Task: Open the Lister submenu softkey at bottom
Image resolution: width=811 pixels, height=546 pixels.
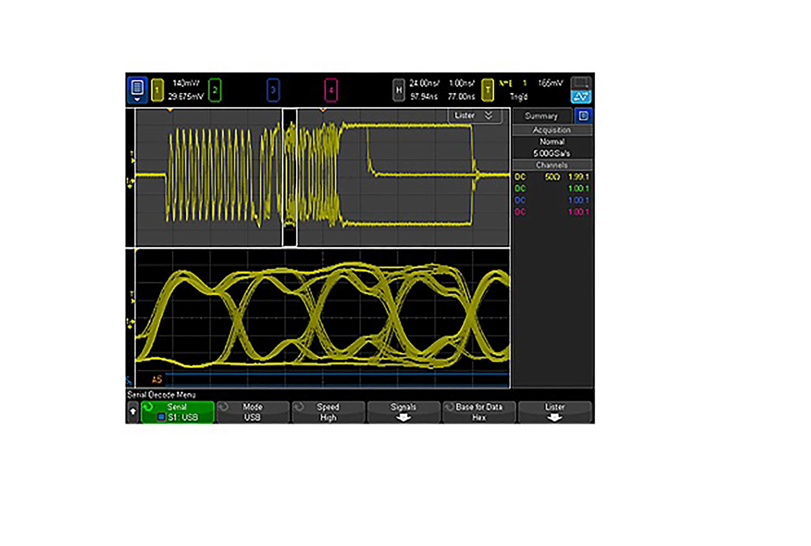Action: point(554,412)
